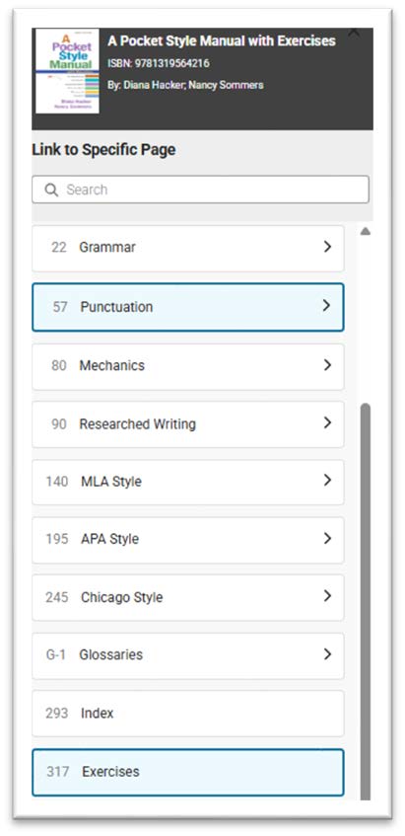Expand the APA Style chevron
405x836 pixels.
tap(328, 539)
